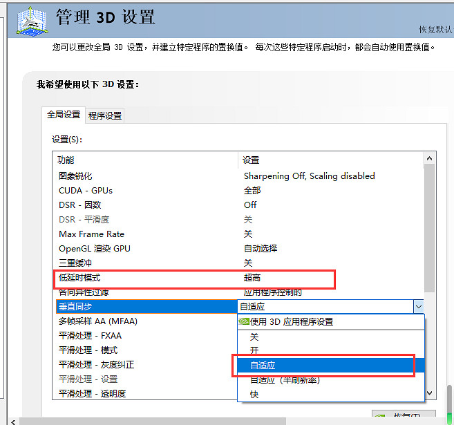Click the 关 value for 三重缓冲
454x425 pixels.
[248, 263]
